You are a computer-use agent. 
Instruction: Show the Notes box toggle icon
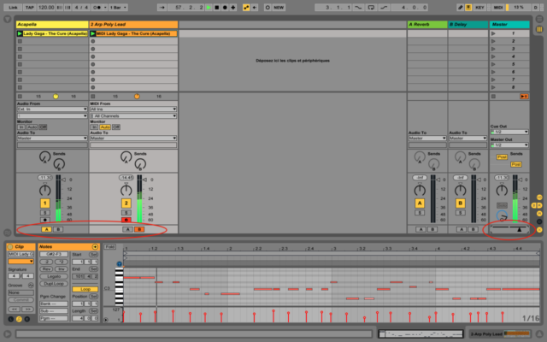pos(19,319)
